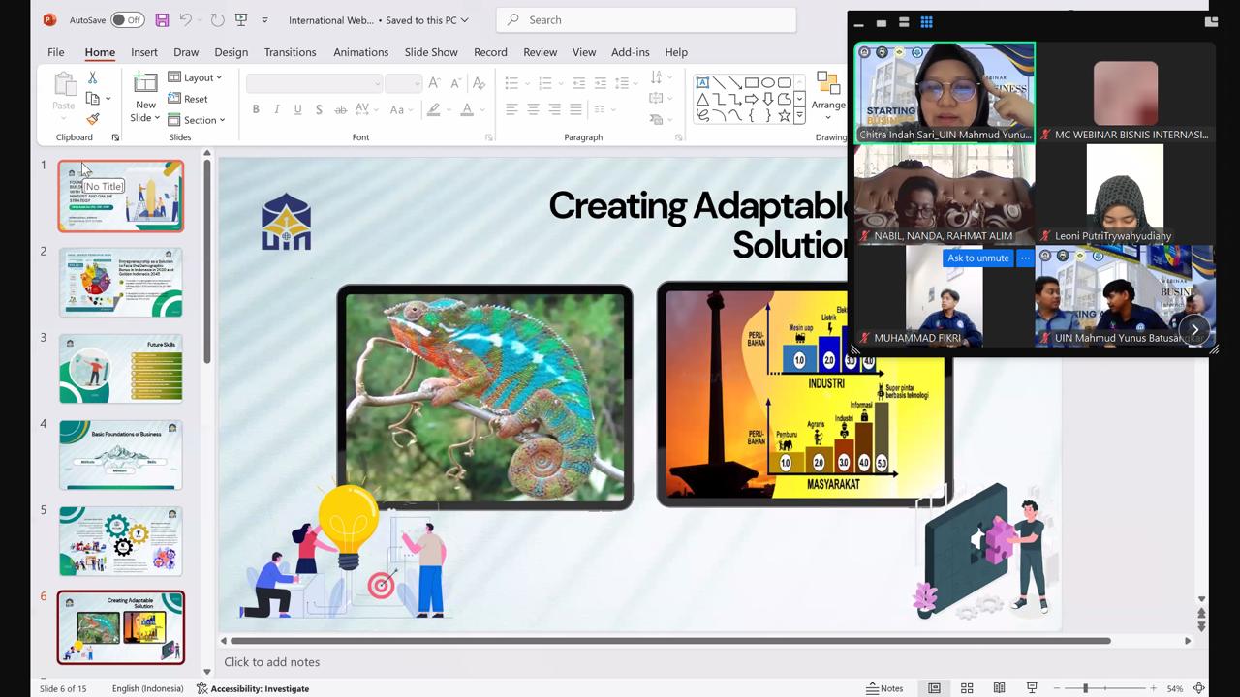Click the Format Painter brush icon
The height and width of the screenshot is (697, 1240).
click(93, 119)
